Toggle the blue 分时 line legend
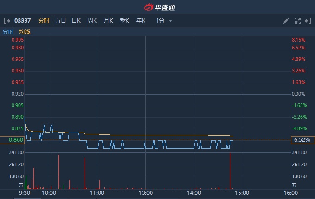The height and width of the screenshot is (199, 315). click(8, 32)
